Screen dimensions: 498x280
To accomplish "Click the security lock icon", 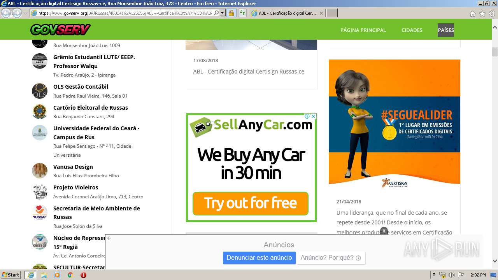I will coord(231,13).
